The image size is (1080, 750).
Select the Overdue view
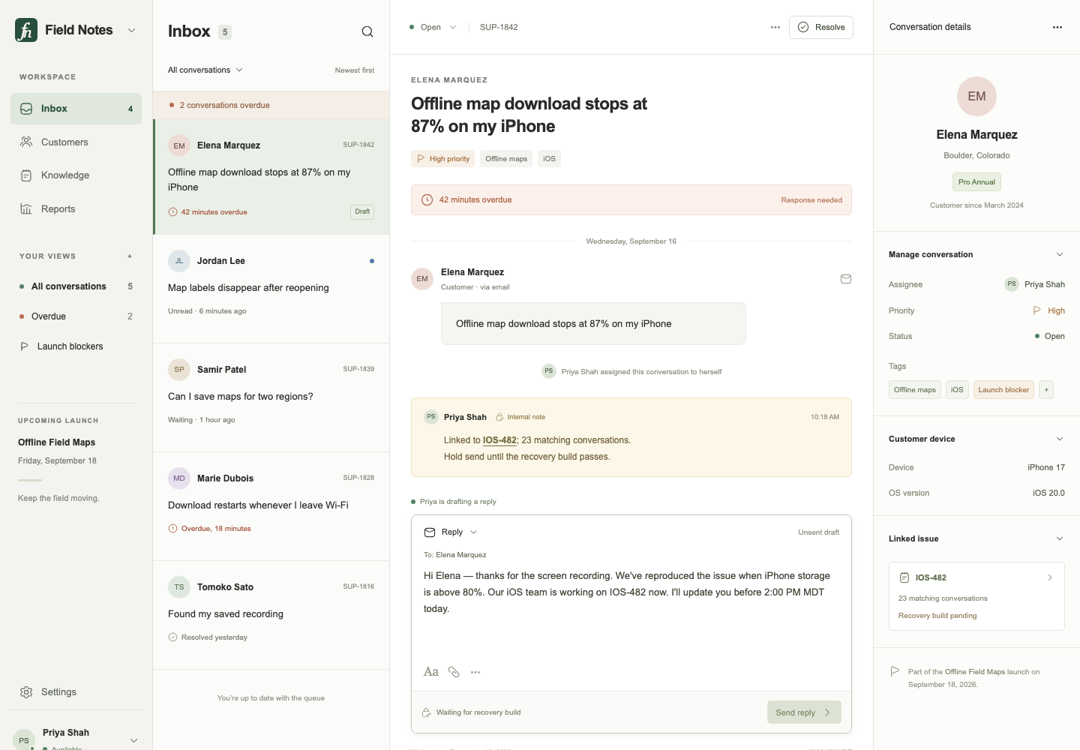tap(76, 316)
